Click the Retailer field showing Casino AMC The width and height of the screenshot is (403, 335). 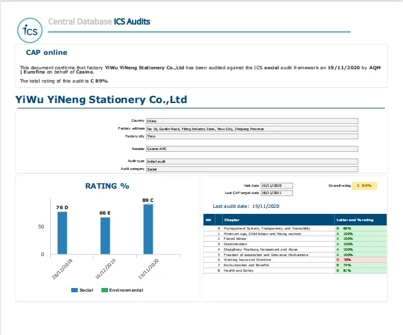pyautogui.click(x=252, y=149)
